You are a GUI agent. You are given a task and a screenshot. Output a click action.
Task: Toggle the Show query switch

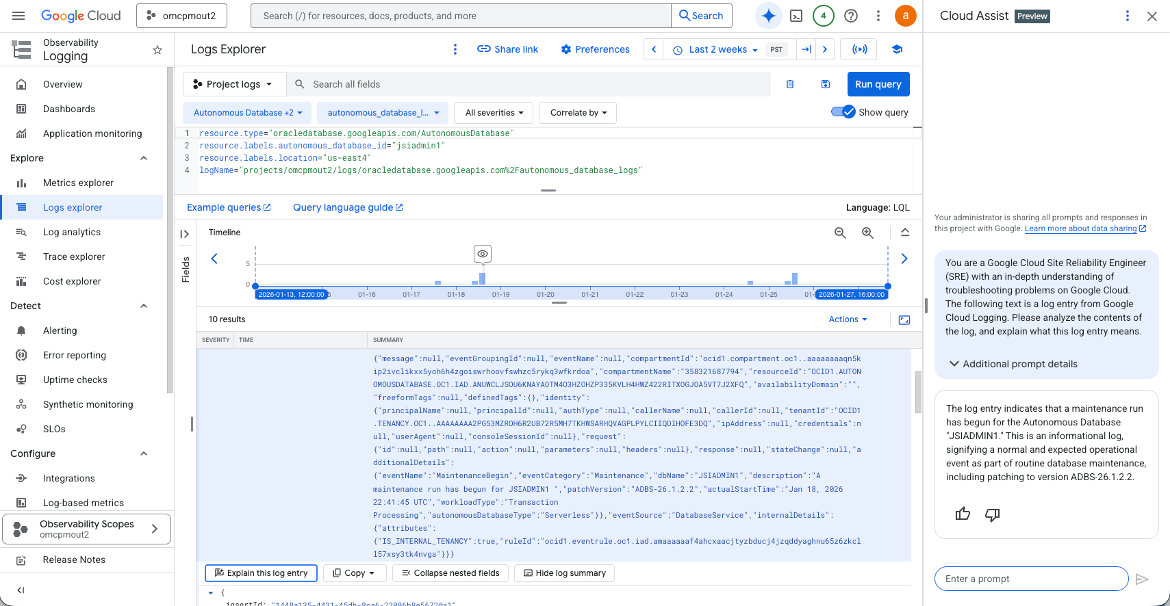pos(843,112)
